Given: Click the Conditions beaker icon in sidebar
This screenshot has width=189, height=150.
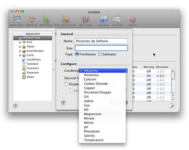Looking at the screenshot, I should pyautogui.click(x=24, y=60).
